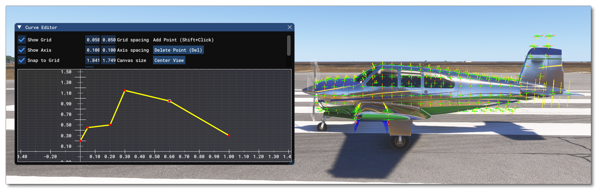The height and width of the screenshot is (190, 597).
Task: Close the Curve Editor window
Action: click(289, 27)
